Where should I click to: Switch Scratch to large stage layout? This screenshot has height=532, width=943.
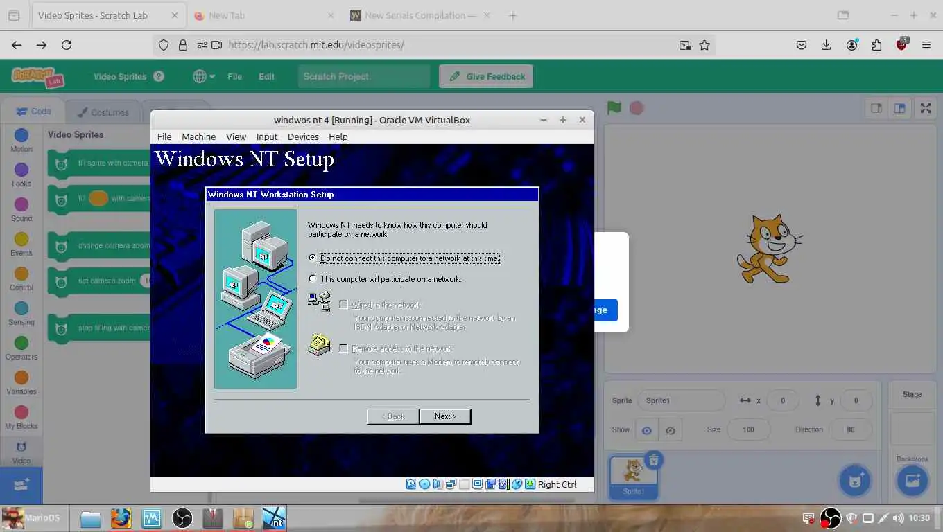(x=899, y=108)
